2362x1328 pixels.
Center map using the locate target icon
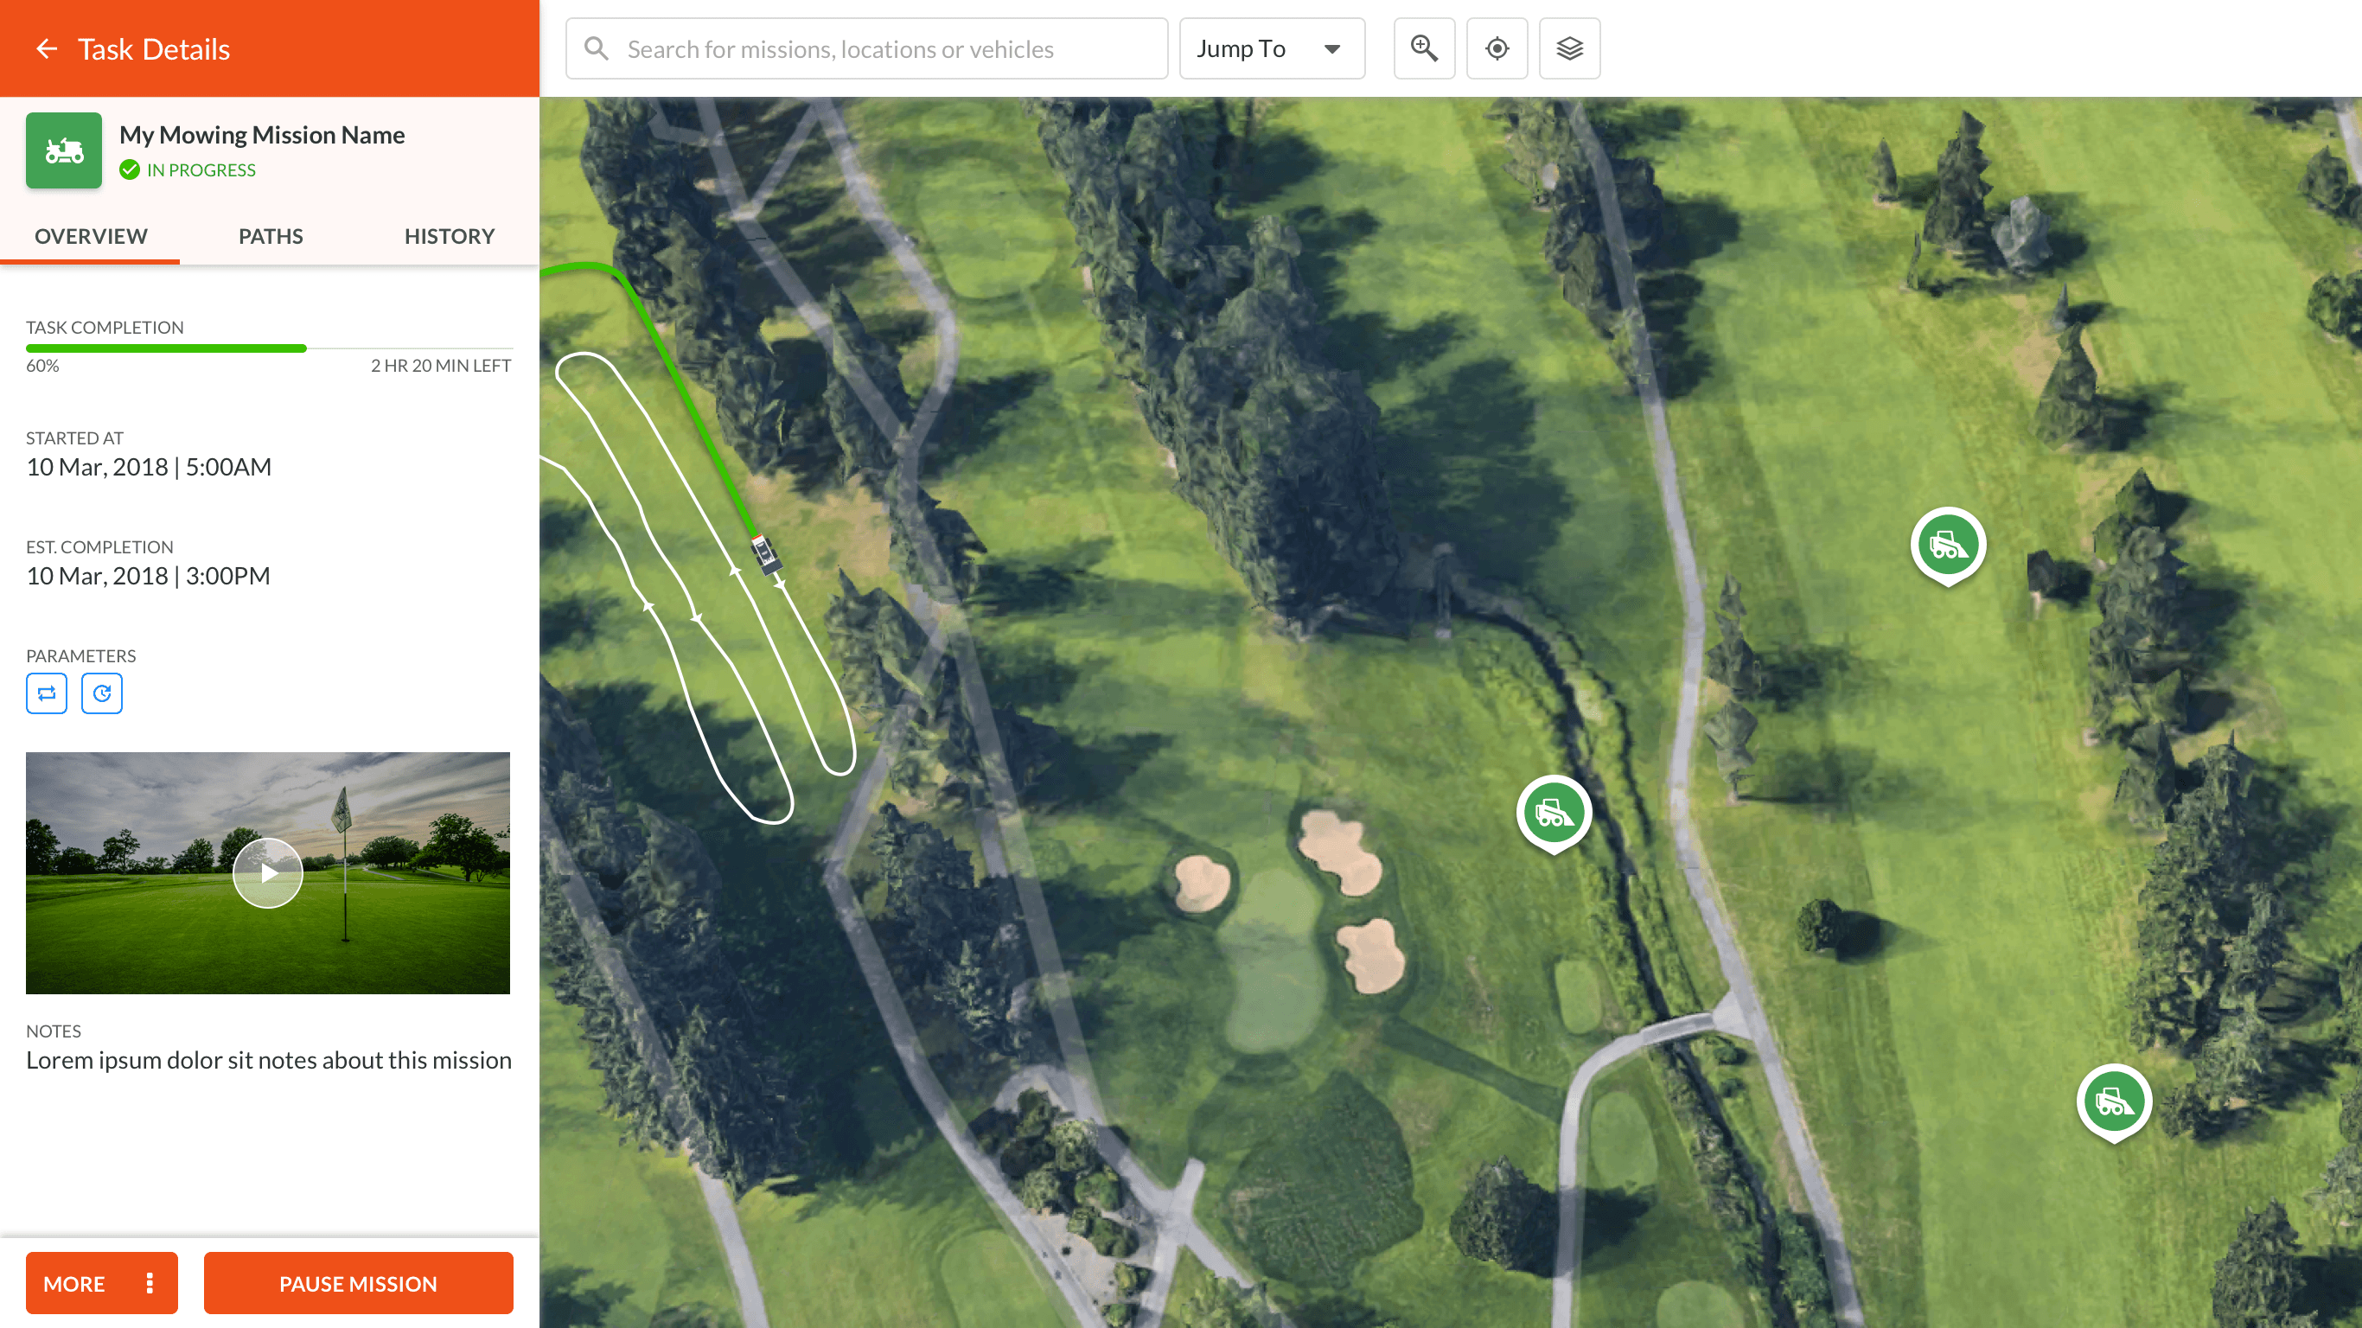coord(1497,48)
